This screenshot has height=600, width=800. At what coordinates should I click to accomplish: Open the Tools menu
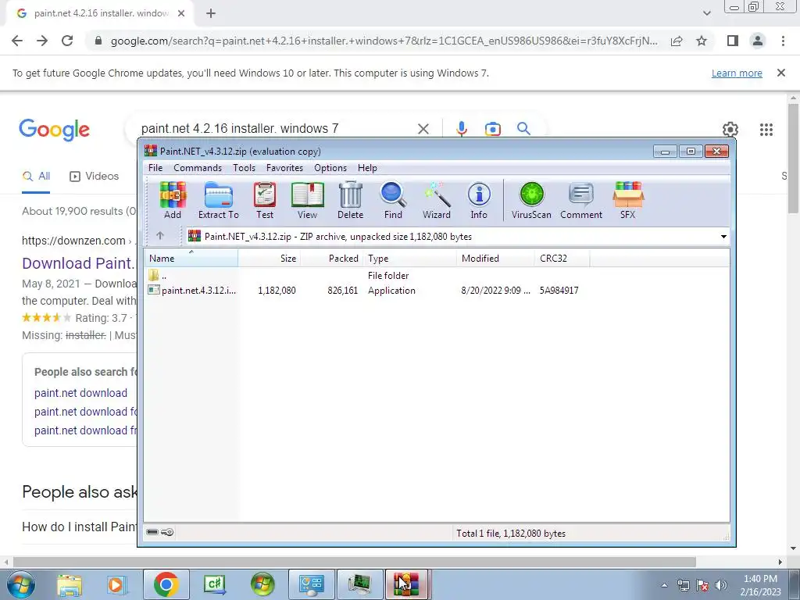click(x=244, y=168)
